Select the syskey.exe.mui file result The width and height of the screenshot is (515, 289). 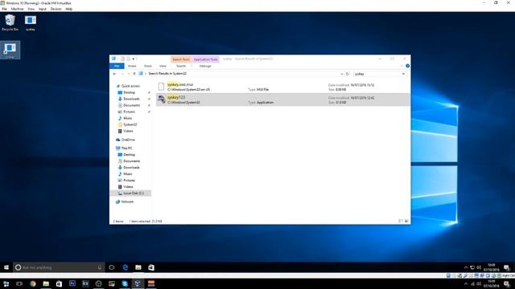click(282, 87)
